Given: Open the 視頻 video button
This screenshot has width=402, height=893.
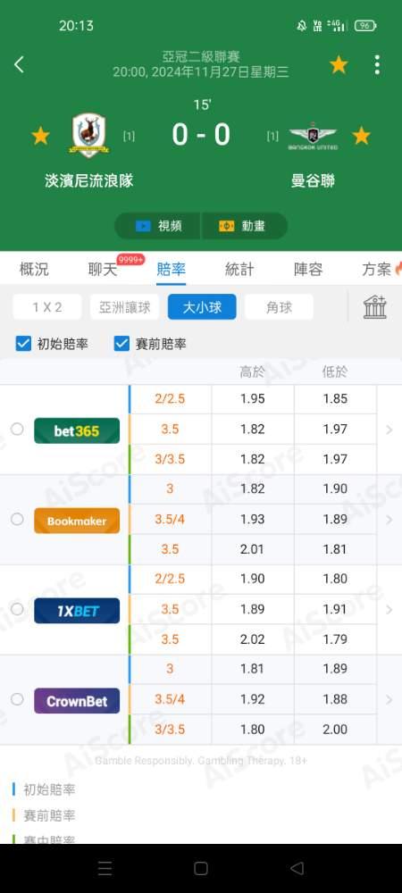Looking at the screenshot, I should 158,226.
